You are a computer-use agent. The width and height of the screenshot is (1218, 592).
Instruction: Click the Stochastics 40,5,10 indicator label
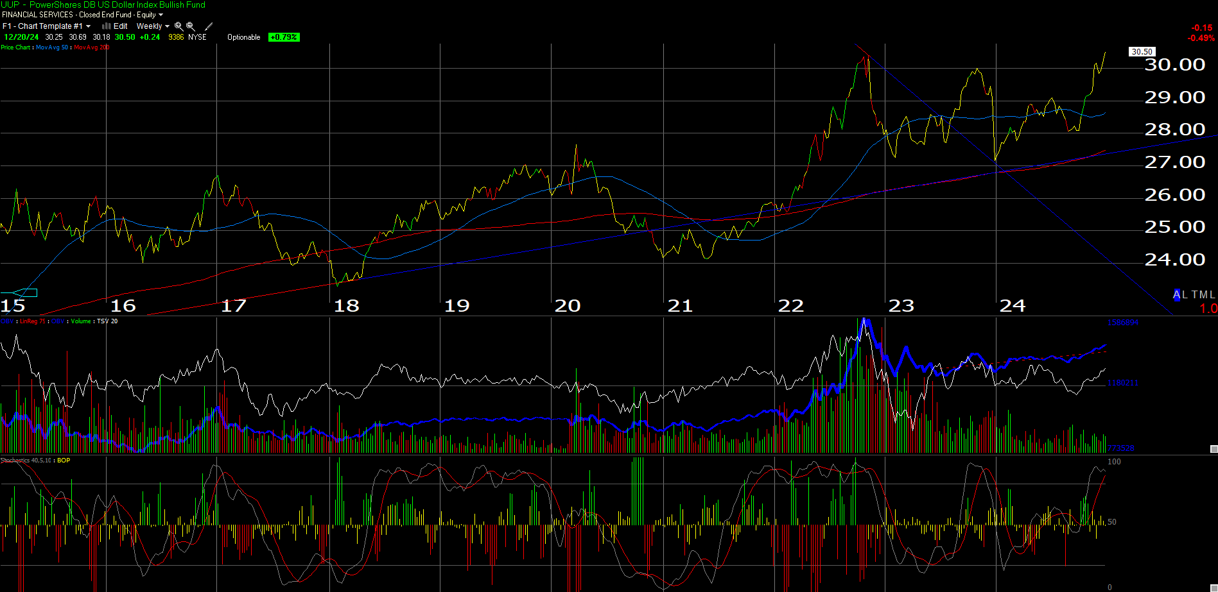point(26,461)
